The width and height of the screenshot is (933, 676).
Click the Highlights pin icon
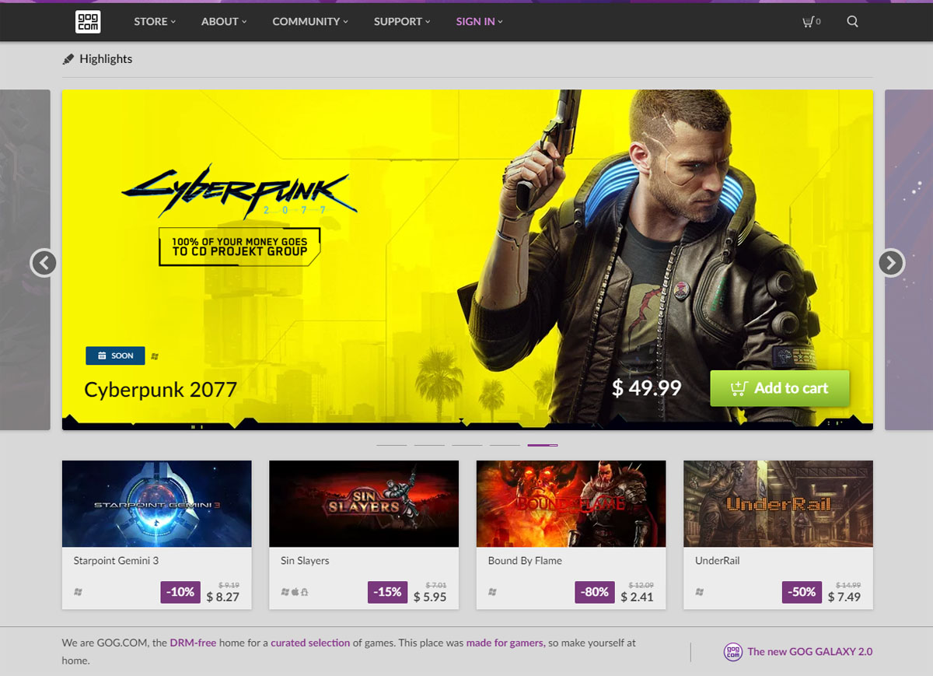click(68, 59)
